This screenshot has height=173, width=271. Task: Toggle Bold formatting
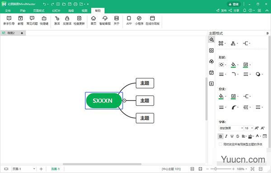coord(220,137)
